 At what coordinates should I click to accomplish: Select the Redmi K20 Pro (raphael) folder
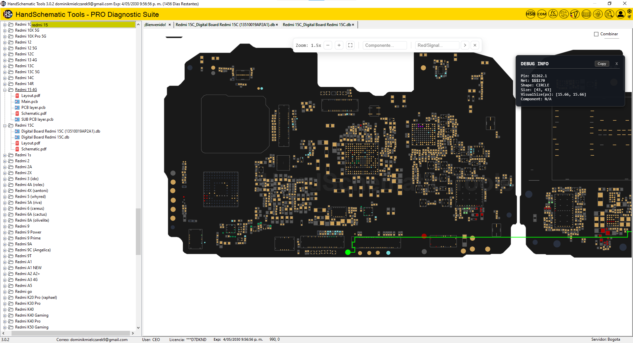[36, 297]
